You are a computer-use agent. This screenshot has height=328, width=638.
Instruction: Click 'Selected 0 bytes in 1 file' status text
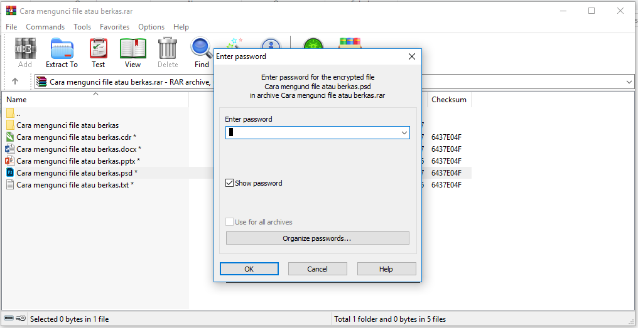70,319
